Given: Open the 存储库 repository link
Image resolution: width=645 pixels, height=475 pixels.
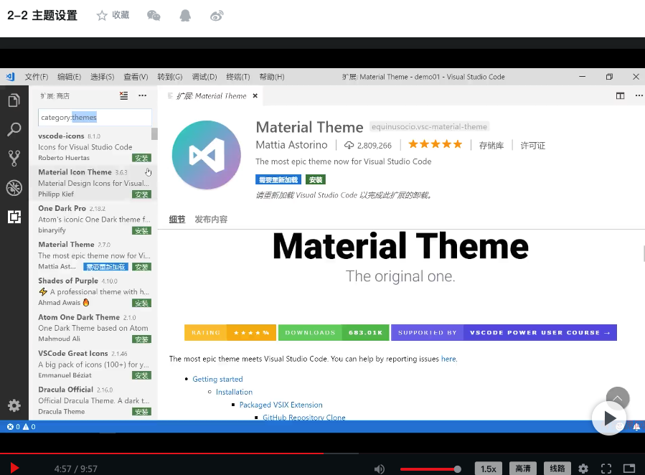Looking at the screenshot, I should point(491,145).
